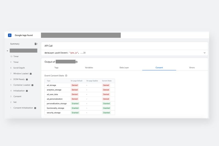Image resolution: width=219 pixels, height=146 pixels.
Task: Clear the event list with the trash icon
Action: click(x=36, y=44)
